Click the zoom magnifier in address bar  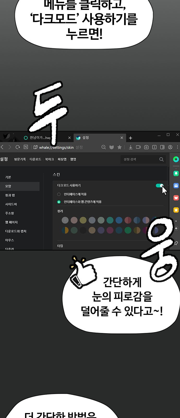104,147
